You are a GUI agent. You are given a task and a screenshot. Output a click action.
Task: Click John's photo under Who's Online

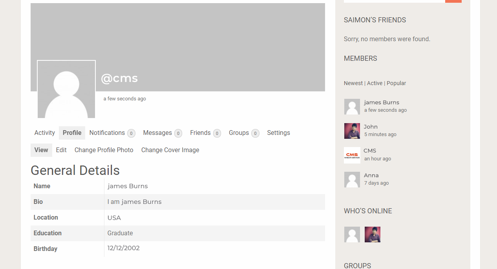point(372,234)
